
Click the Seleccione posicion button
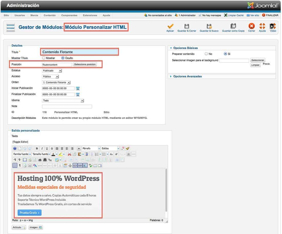pyautogui.click(x=85, y=64)
